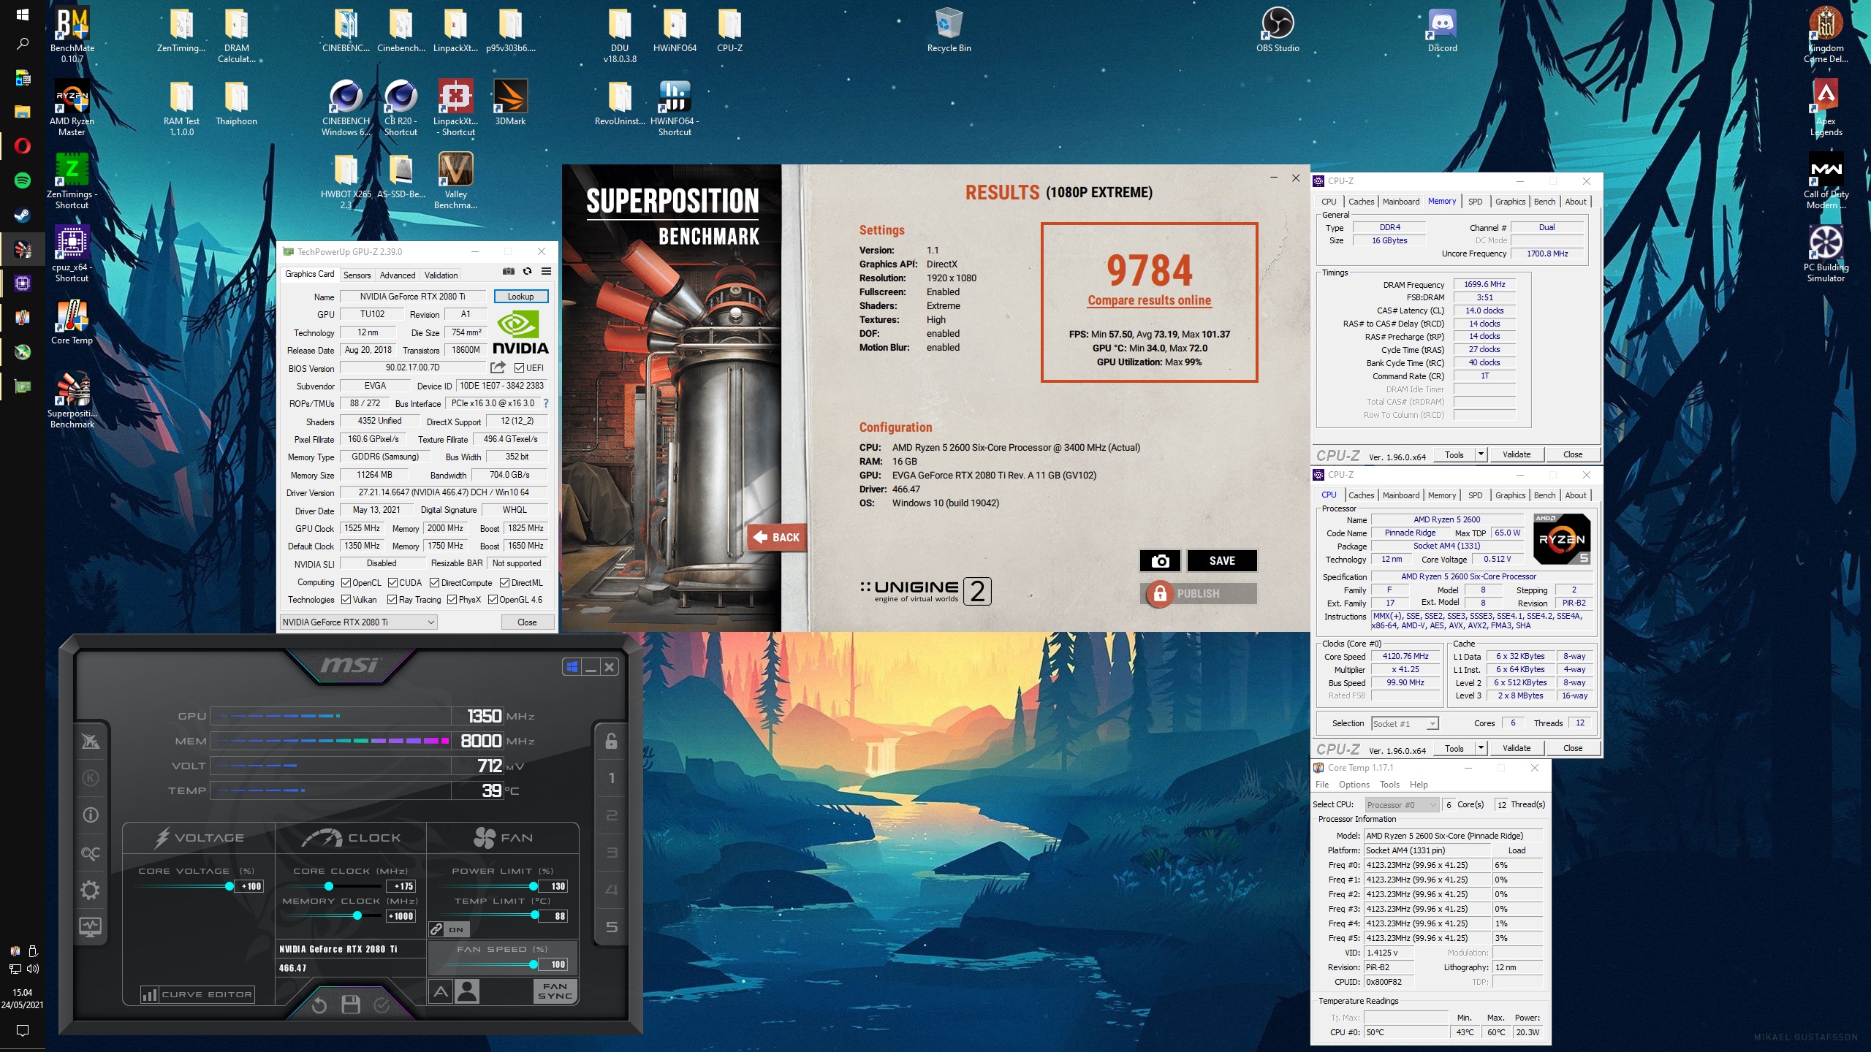Screen dimensions: 1871x1052
Task: Open the Select CPU dropdown in Core Temp
Action: pos(1402,804)
